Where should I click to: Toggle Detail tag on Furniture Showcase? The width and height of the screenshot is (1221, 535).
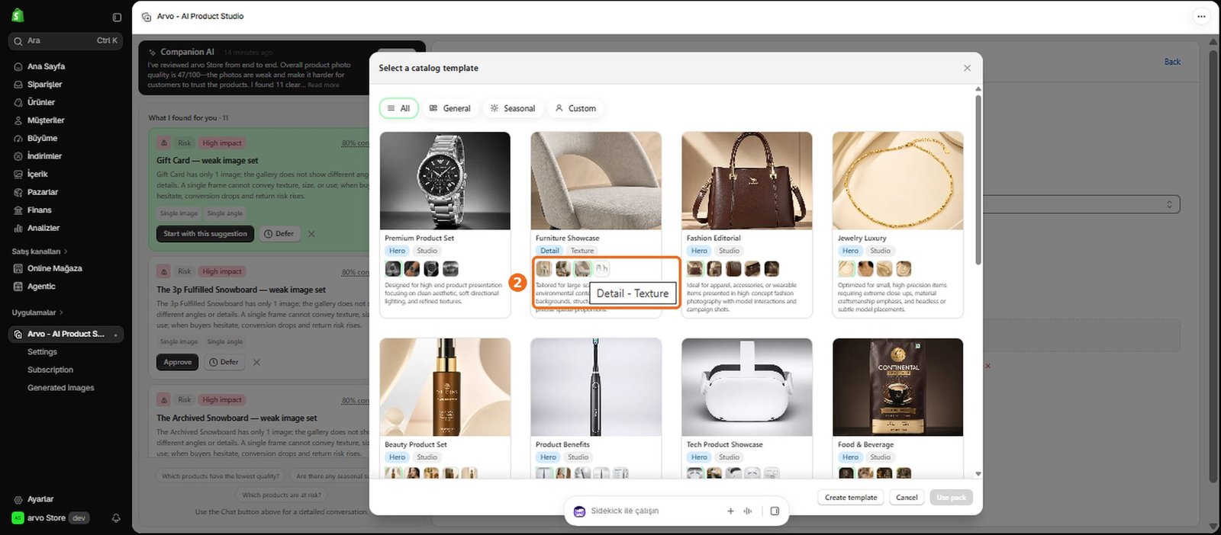coord(549,251)
